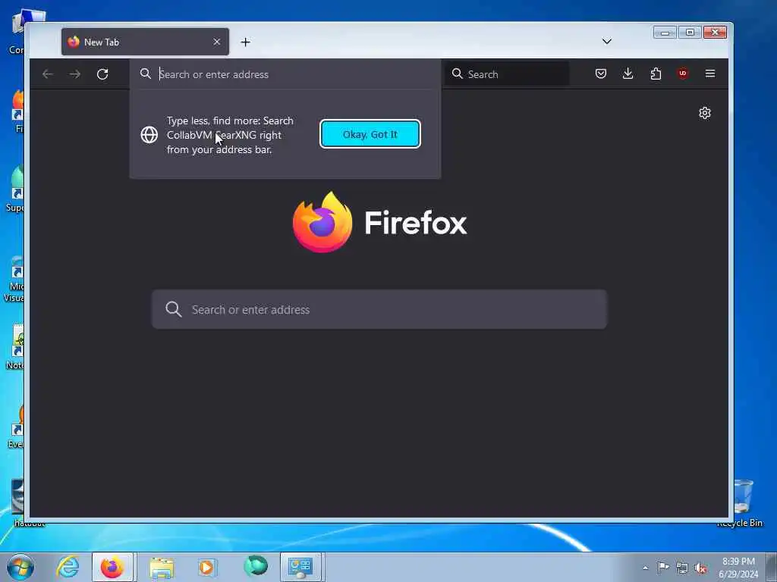Personalize new tab with the gear icon

point(705,113)
